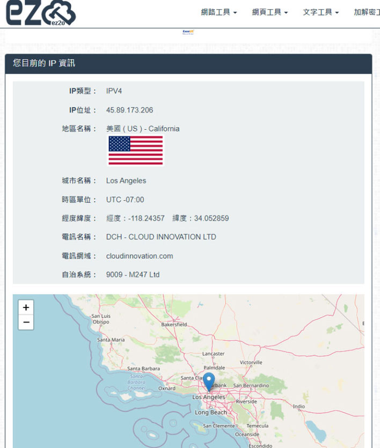Click the timezone value UTC -07:00
The height and width of the screenshot is (448, 380).
click(125, 200)
